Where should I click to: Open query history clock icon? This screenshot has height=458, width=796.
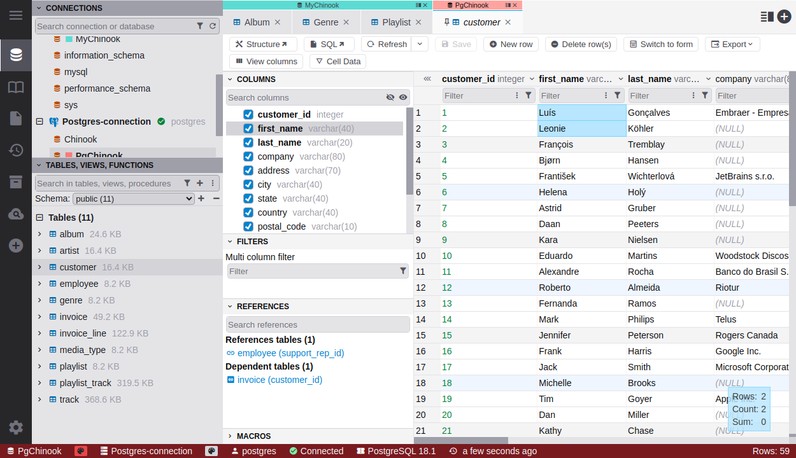(x=16, y=150)
